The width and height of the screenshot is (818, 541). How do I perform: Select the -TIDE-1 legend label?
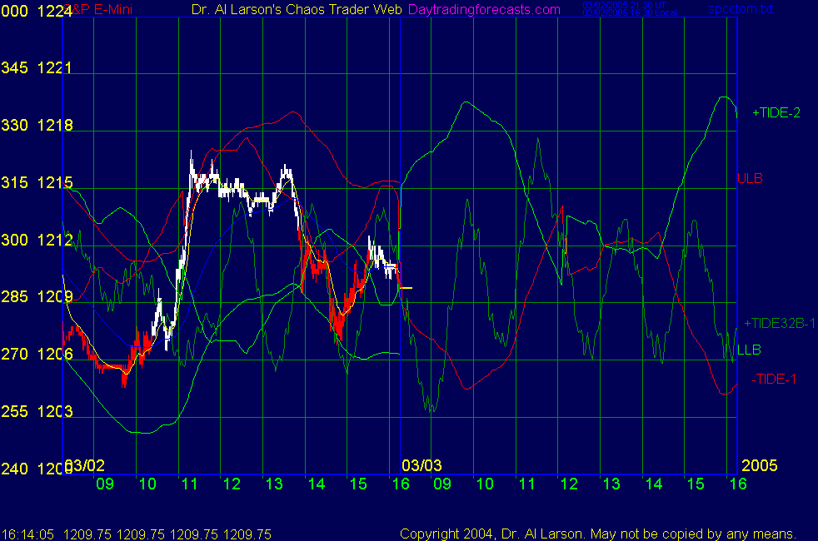click(x=774, y=379)
